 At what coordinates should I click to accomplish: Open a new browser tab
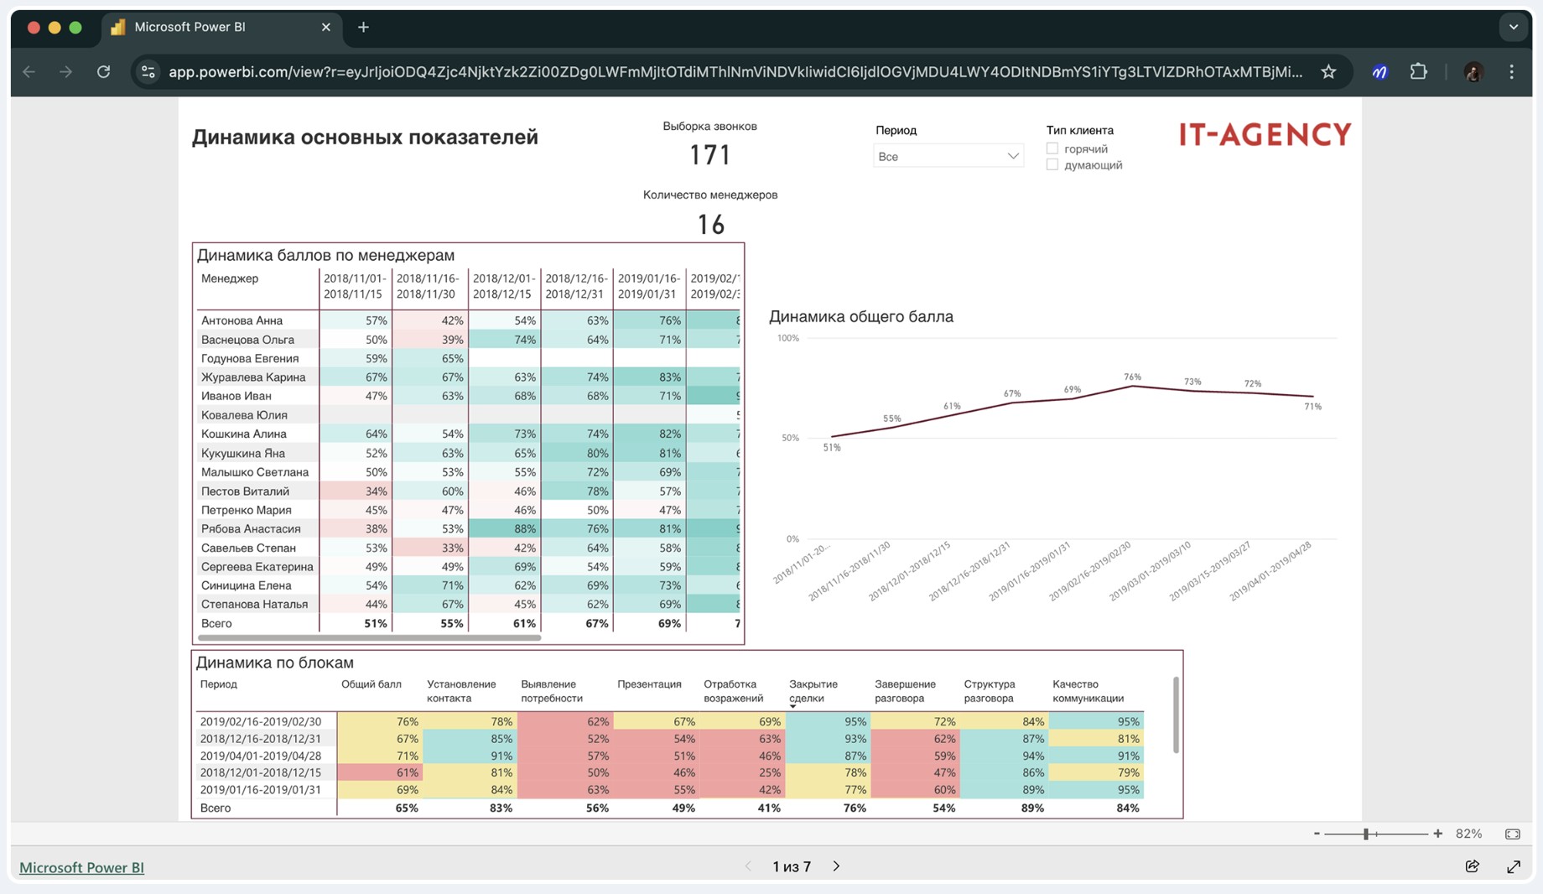(363, 27)
